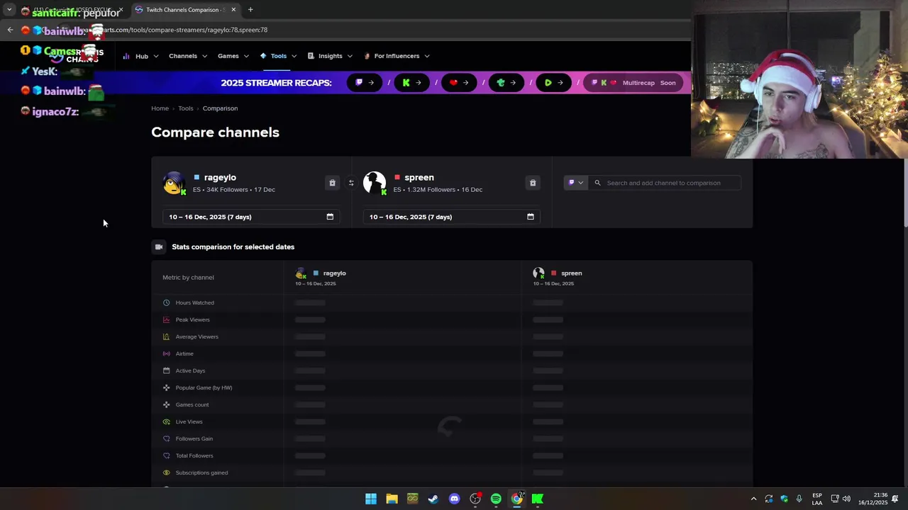Open the green play-icon recap button
This screenshot has height=510, width=908.
[554, 83]
